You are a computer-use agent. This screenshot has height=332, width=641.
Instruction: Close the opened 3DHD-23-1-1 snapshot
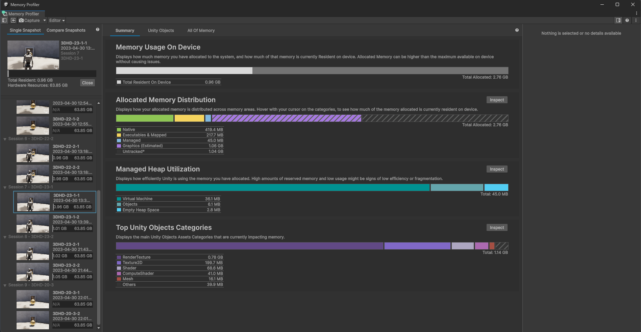87,83
